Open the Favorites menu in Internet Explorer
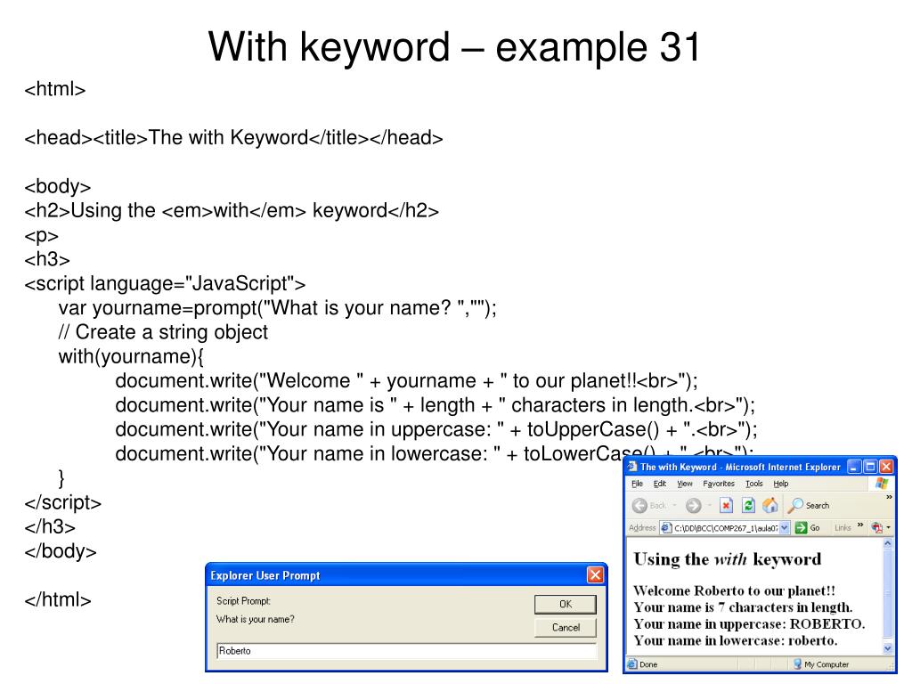This screenshot has height=684, width=912. coord(719,484)
